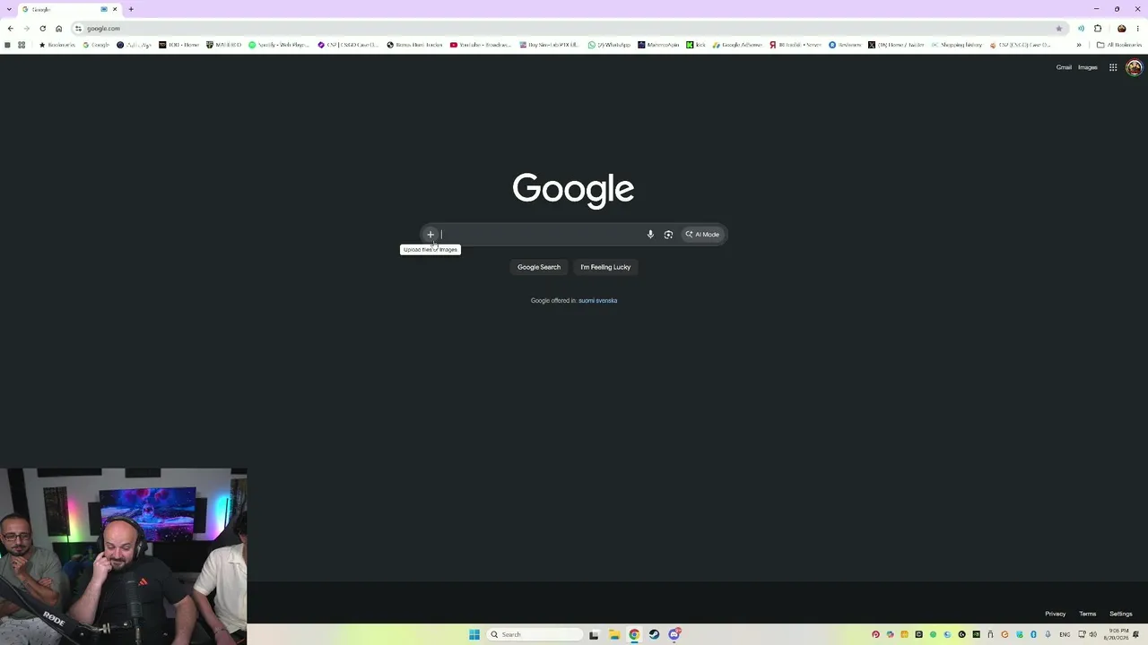This screenshot has width=1148, height=645.
Task: Open a new browser tab
Action: (131, 9)
